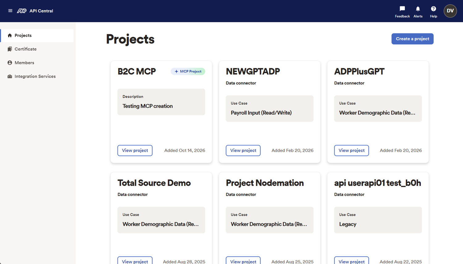Click the Added Aug 22, 2025 date
The height and width of the screenshot is (264, 463).
pyautogui.click(x=401, y=262)
